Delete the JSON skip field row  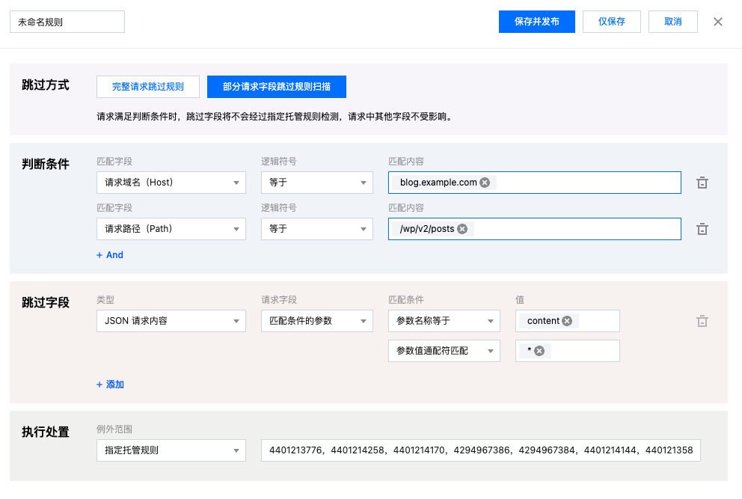pyautogui.click(x=702, y=321)
